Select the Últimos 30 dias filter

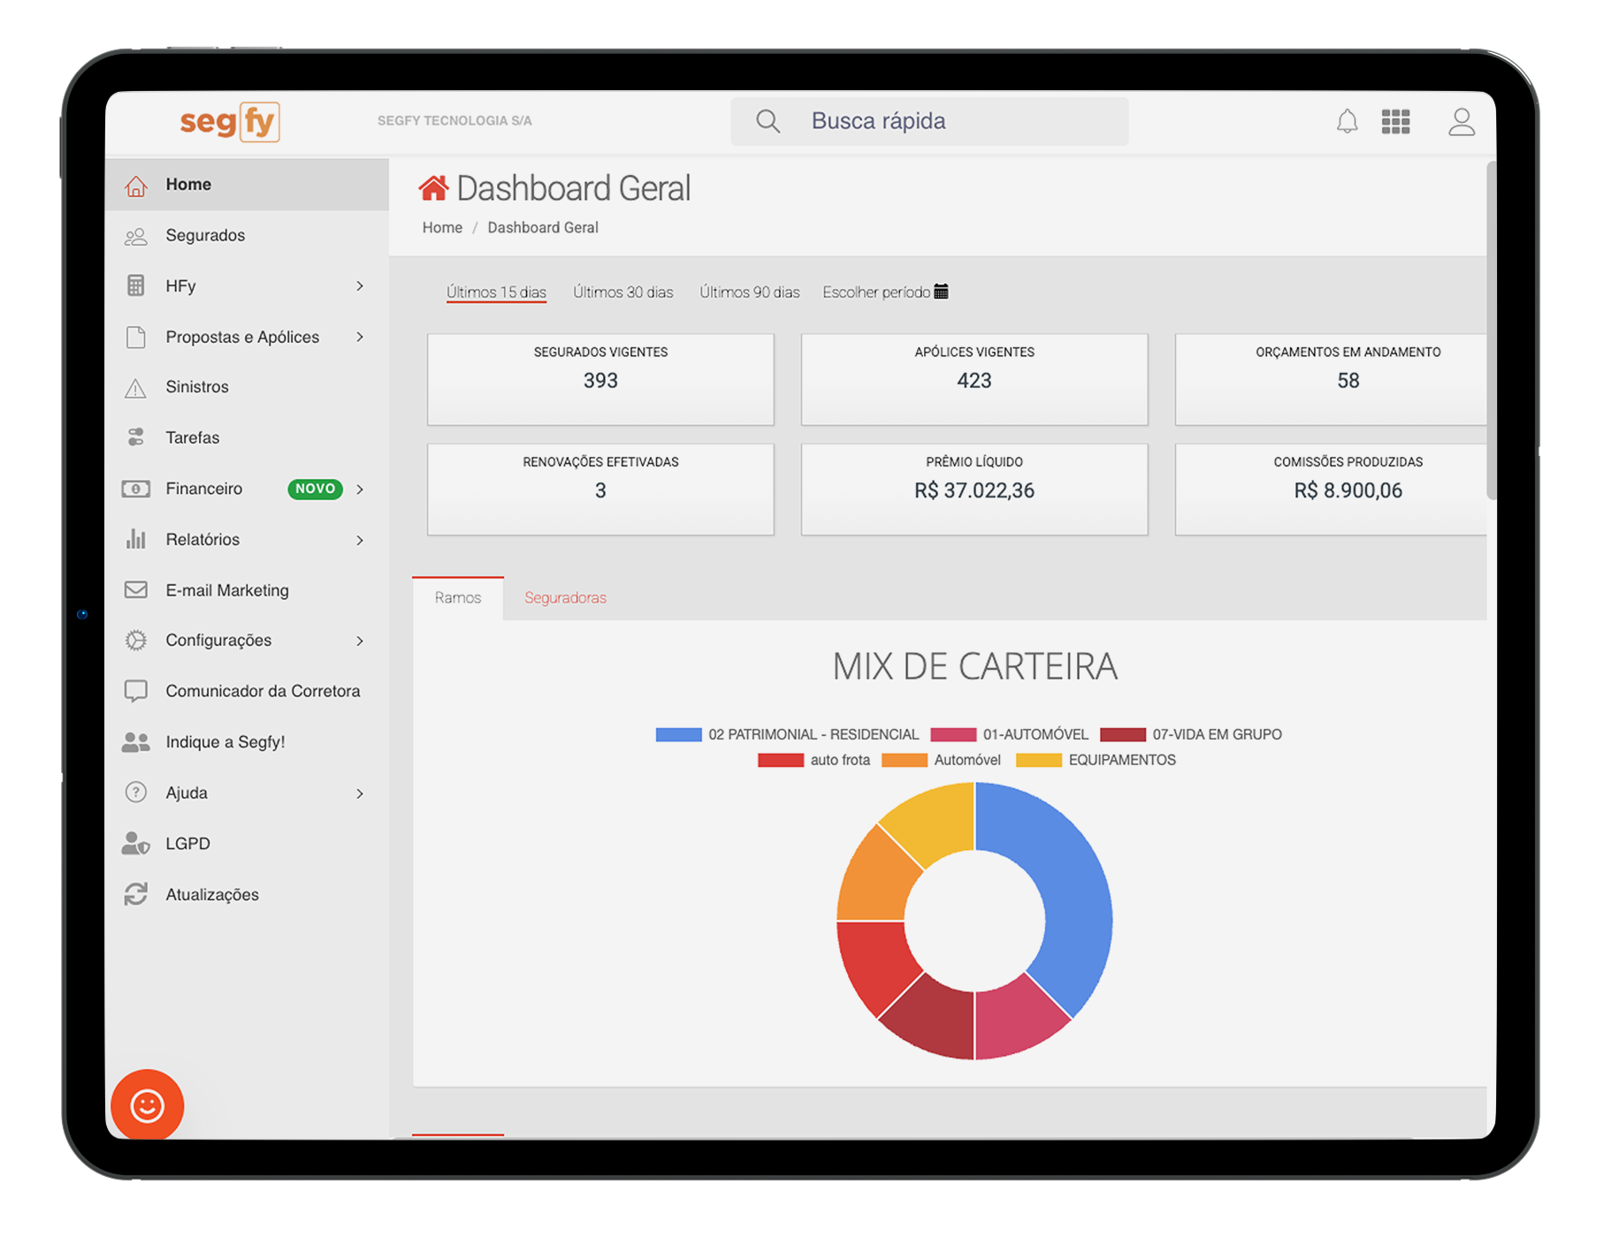click(623, 292)
